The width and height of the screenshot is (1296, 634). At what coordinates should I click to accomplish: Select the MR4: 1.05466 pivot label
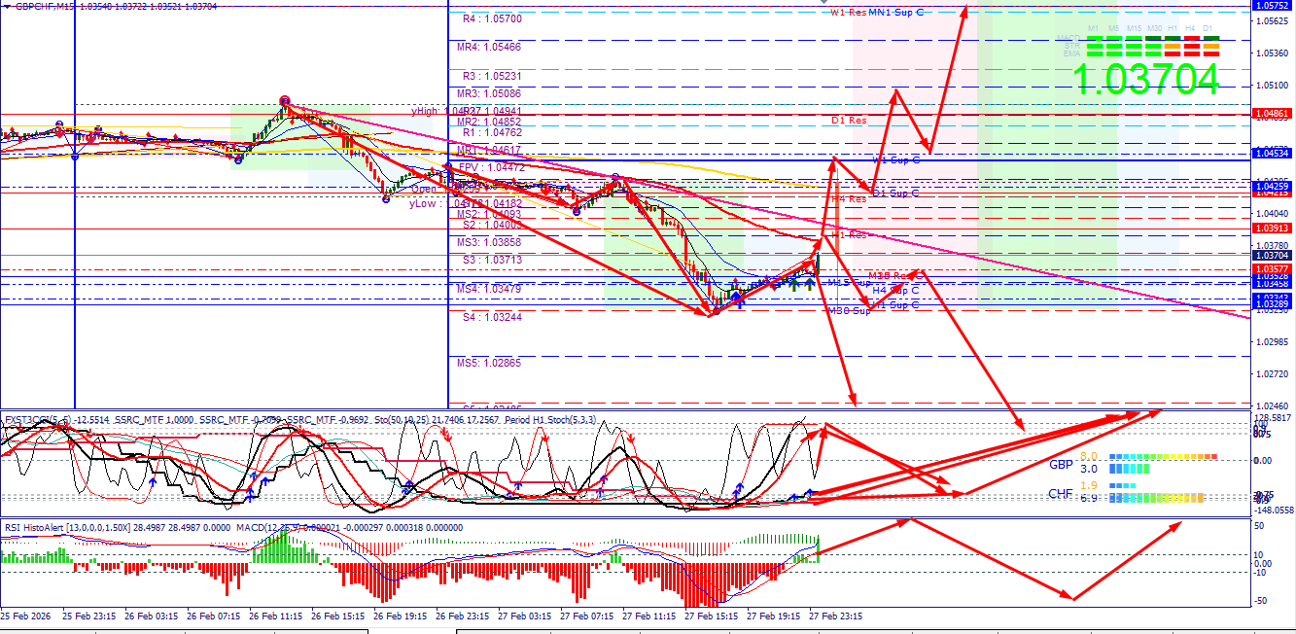tap(489, 47)
